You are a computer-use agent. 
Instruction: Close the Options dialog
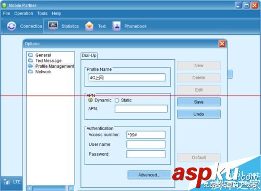222,44
